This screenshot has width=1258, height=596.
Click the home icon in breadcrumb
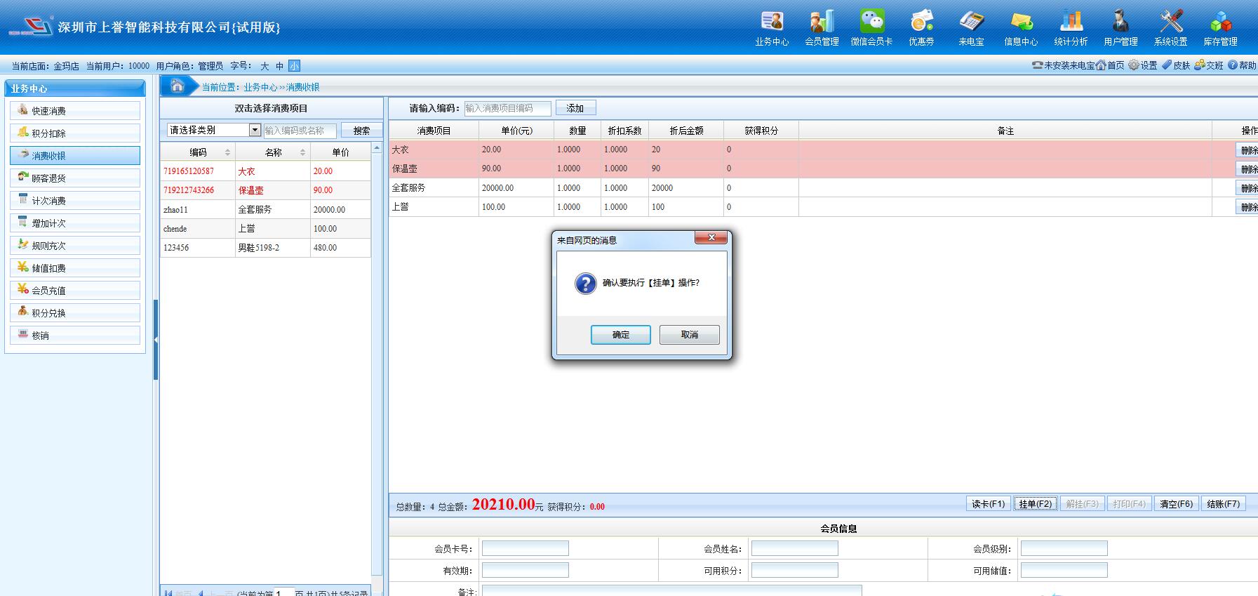click(x=178, y=86)
